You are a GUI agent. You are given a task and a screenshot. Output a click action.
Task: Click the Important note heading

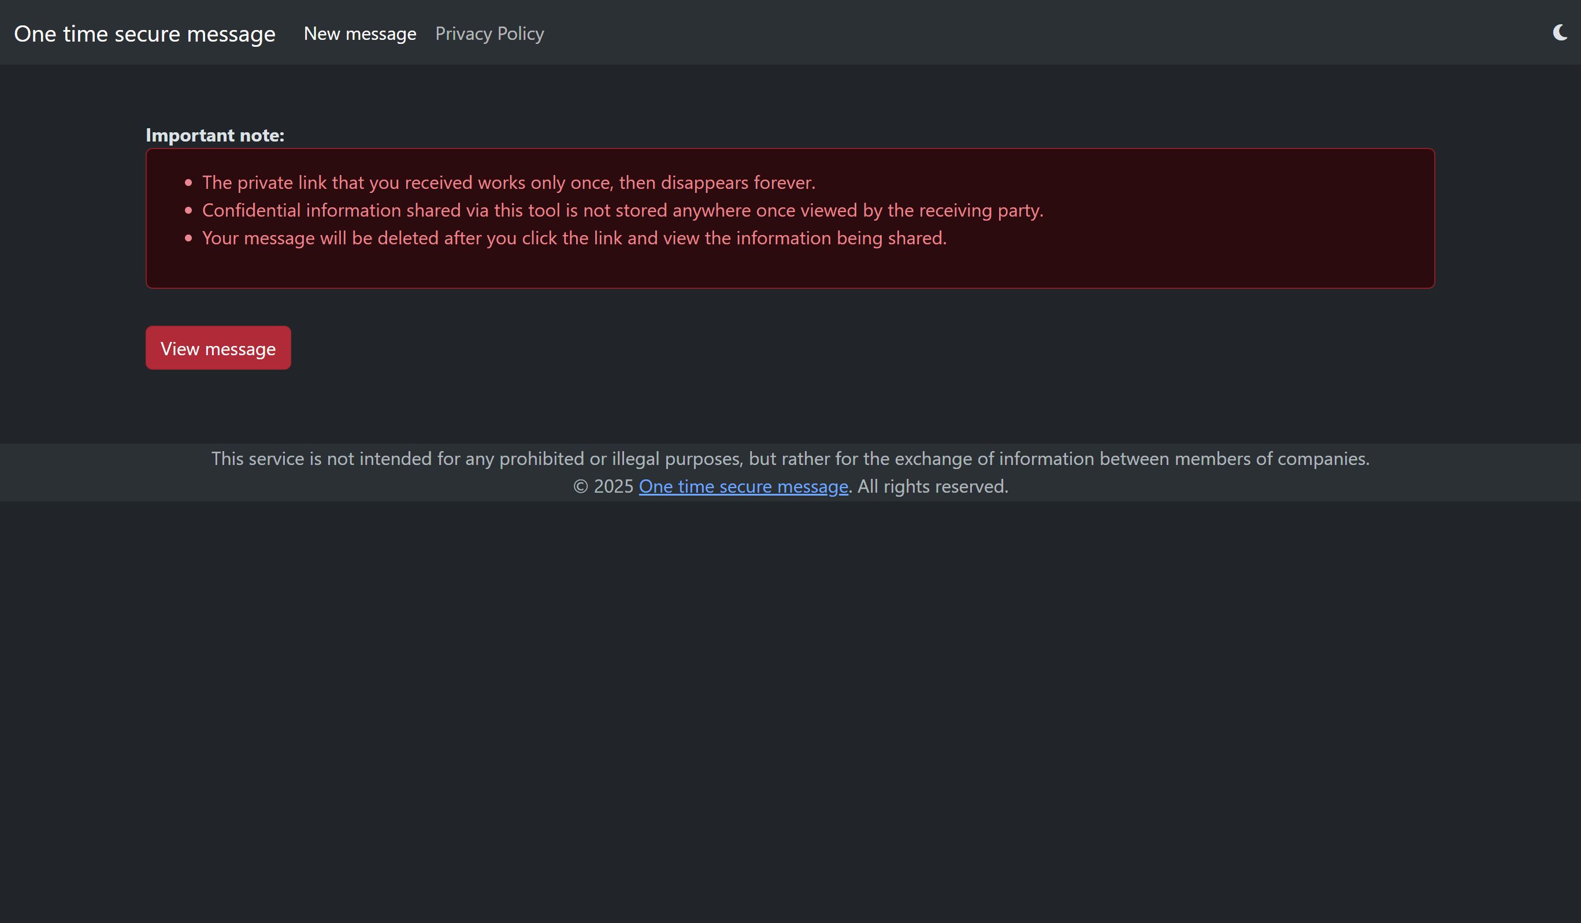214,135
